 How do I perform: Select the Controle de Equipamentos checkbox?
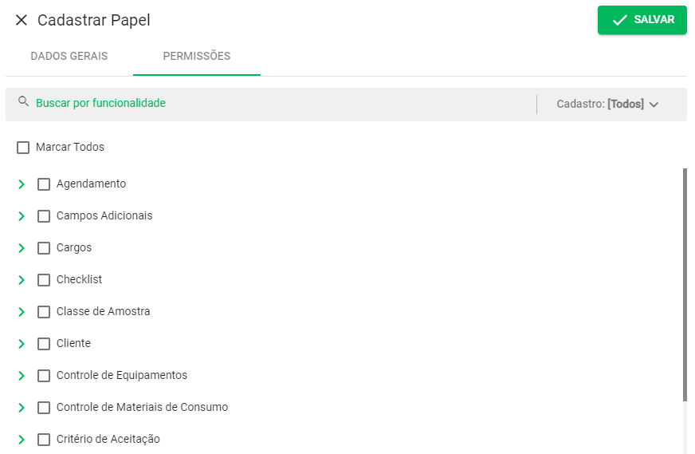(x=43, y=376)
